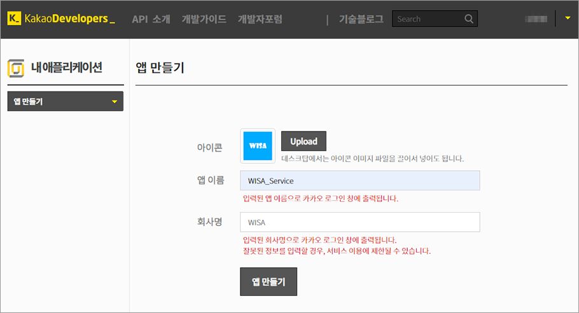The height and width of the screenshot is (313, 579).
Task: Click the 회사명 field label
Action: click(210, 222)
